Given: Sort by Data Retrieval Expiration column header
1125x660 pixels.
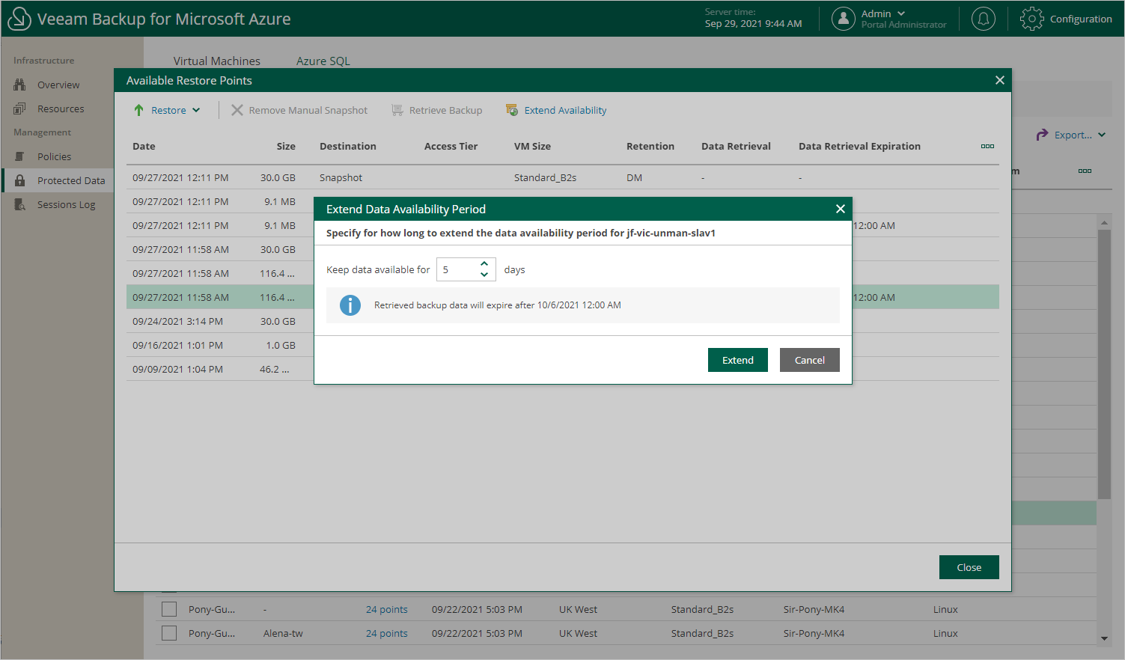Looking at the screenshot, I should click(859, 146).
